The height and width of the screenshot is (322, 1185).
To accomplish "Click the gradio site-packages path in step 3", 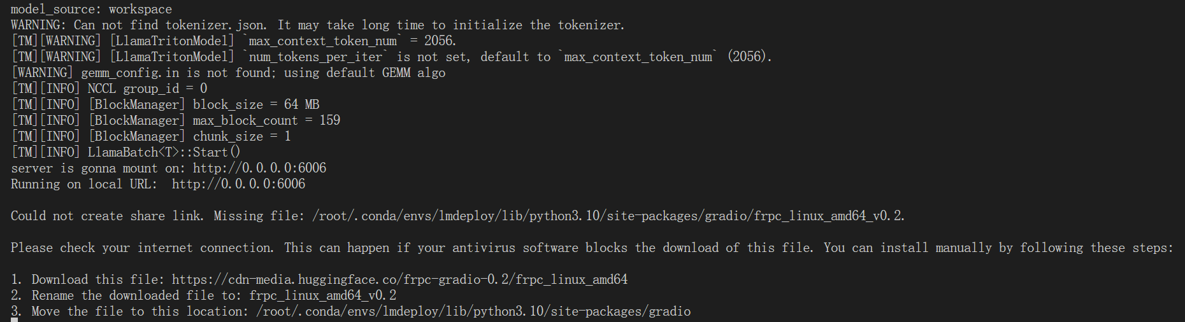I will tap(473, 311).
